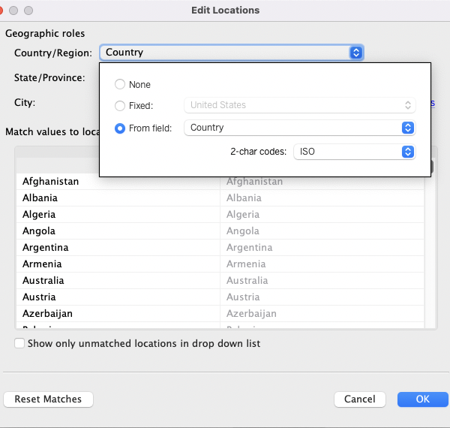Open the 2-char codes ISO dropdown
Viewport: 450px width, 428px height.
pos(353,152)
